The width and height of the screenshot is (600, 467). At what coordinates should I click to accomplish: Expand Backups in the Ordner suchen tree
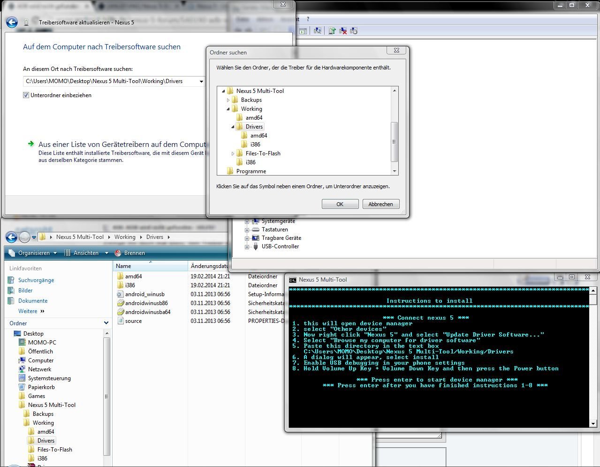pos(228,100)
